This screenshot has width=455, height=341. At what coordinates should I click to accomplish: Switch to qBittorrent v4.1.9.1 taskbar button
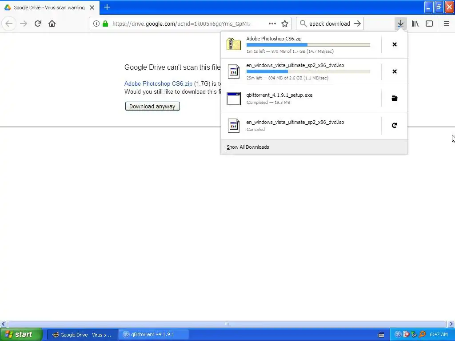click(x=154, y=335)
